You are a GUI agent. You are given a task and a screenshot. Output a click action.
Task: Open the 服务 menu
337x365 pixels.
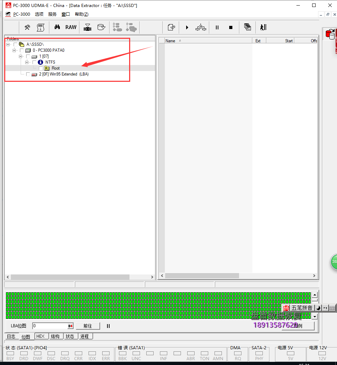click(52, 14)
